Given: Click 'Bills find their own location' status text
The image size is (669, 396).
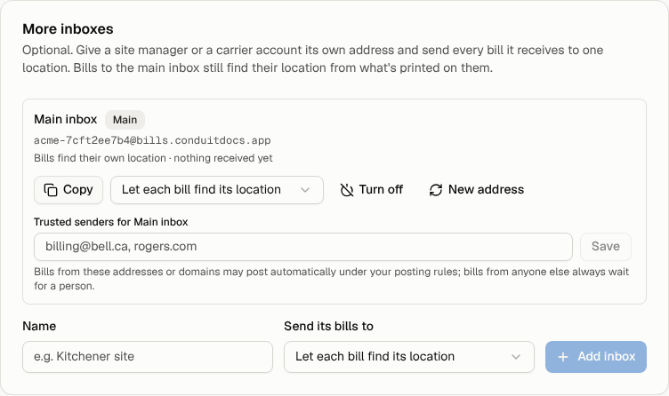Looking at the screenshot, I should tap(100, 158).
